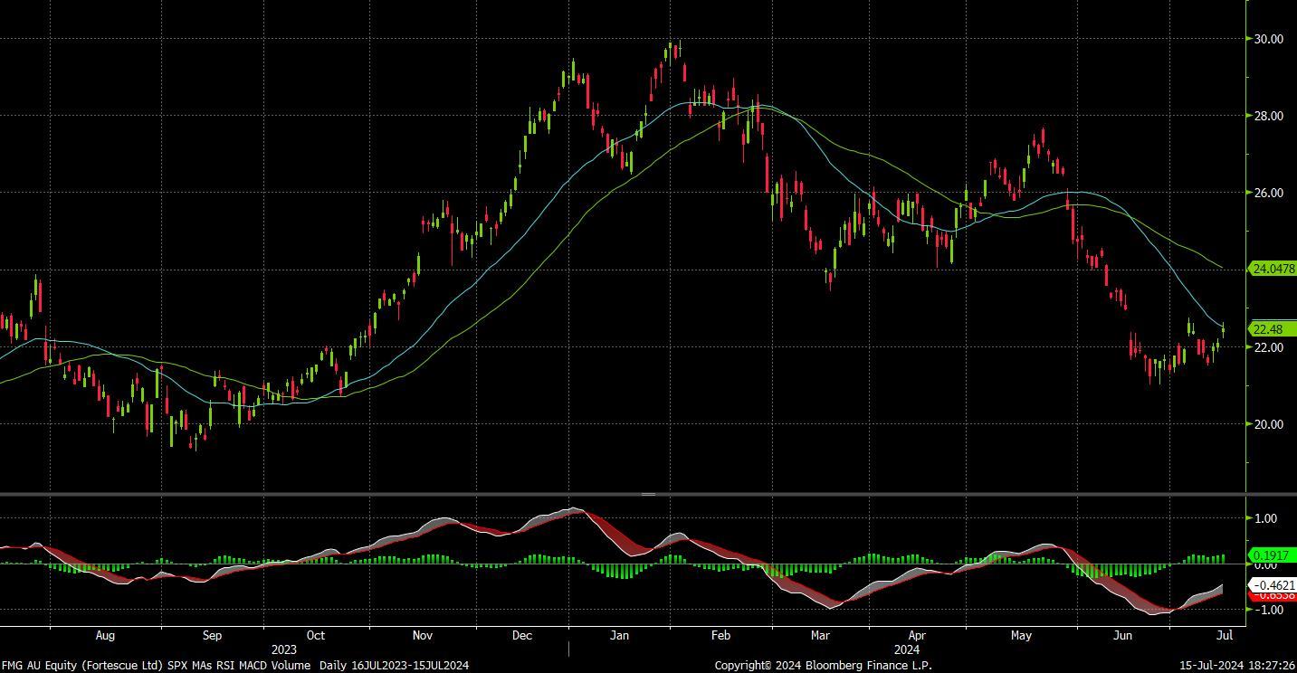Click the pane divider grip above MACD

point(648,495)
